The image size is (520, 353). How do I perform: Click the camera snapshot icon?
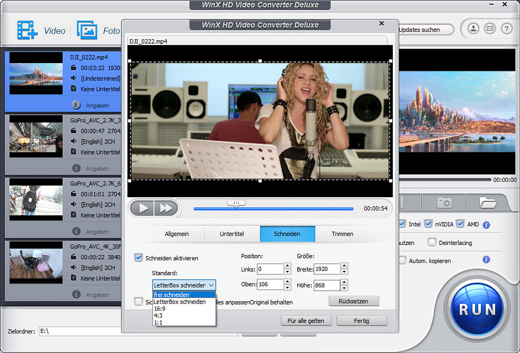[x=444, y=202]
